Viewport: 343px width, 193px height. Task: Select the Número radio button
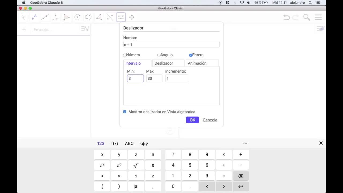125,55
